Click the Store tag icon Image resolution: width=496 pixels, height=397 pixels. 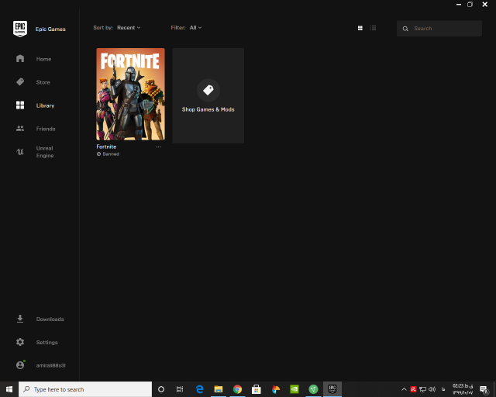click(x=20, y=82)
